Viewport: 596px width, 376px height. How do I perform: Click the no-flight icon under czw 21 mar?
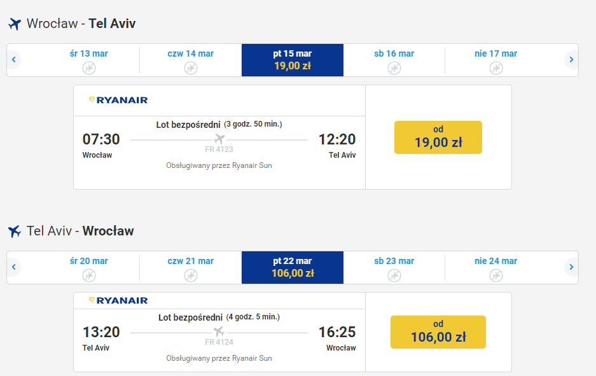(191, 275)
